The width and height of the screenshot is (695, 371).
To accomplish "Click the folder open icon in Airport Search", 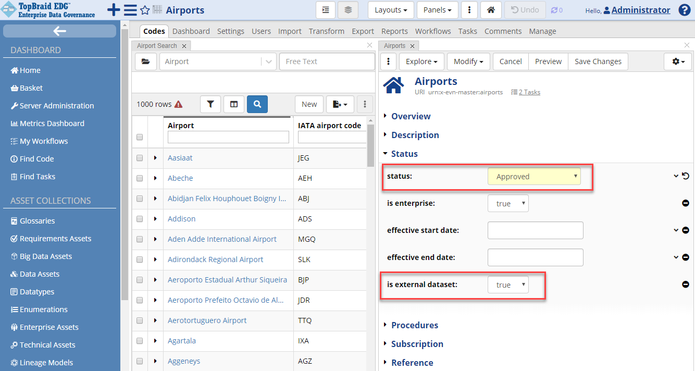I will pos(145,61).
